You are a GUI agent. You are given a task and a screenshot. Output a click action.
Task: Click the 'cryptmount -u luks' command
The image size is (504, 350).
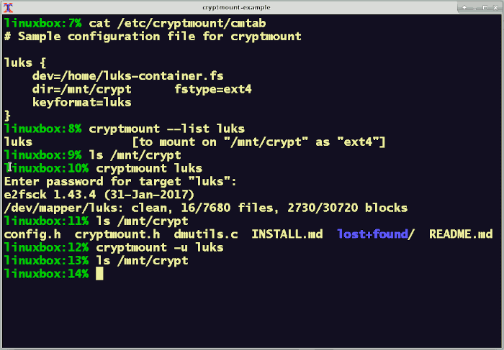pos(159,247)
